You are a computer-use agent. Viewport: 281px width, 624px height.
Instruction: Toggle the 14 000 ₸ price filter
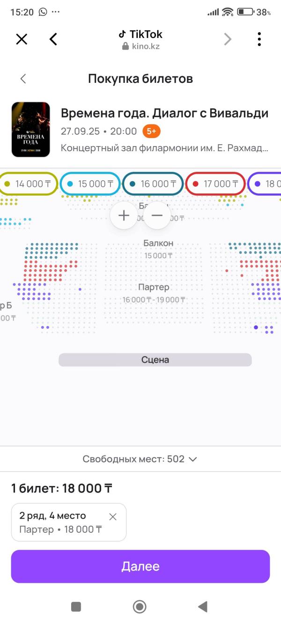pos(29,184)
